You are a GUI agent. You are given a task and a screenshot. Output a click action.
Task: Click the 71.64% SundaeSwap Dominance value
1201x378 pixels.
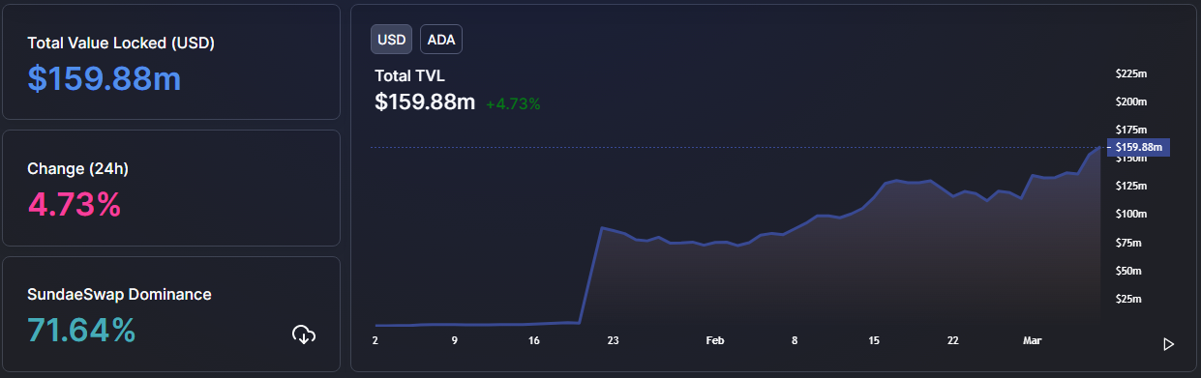[x=81, y=330]
